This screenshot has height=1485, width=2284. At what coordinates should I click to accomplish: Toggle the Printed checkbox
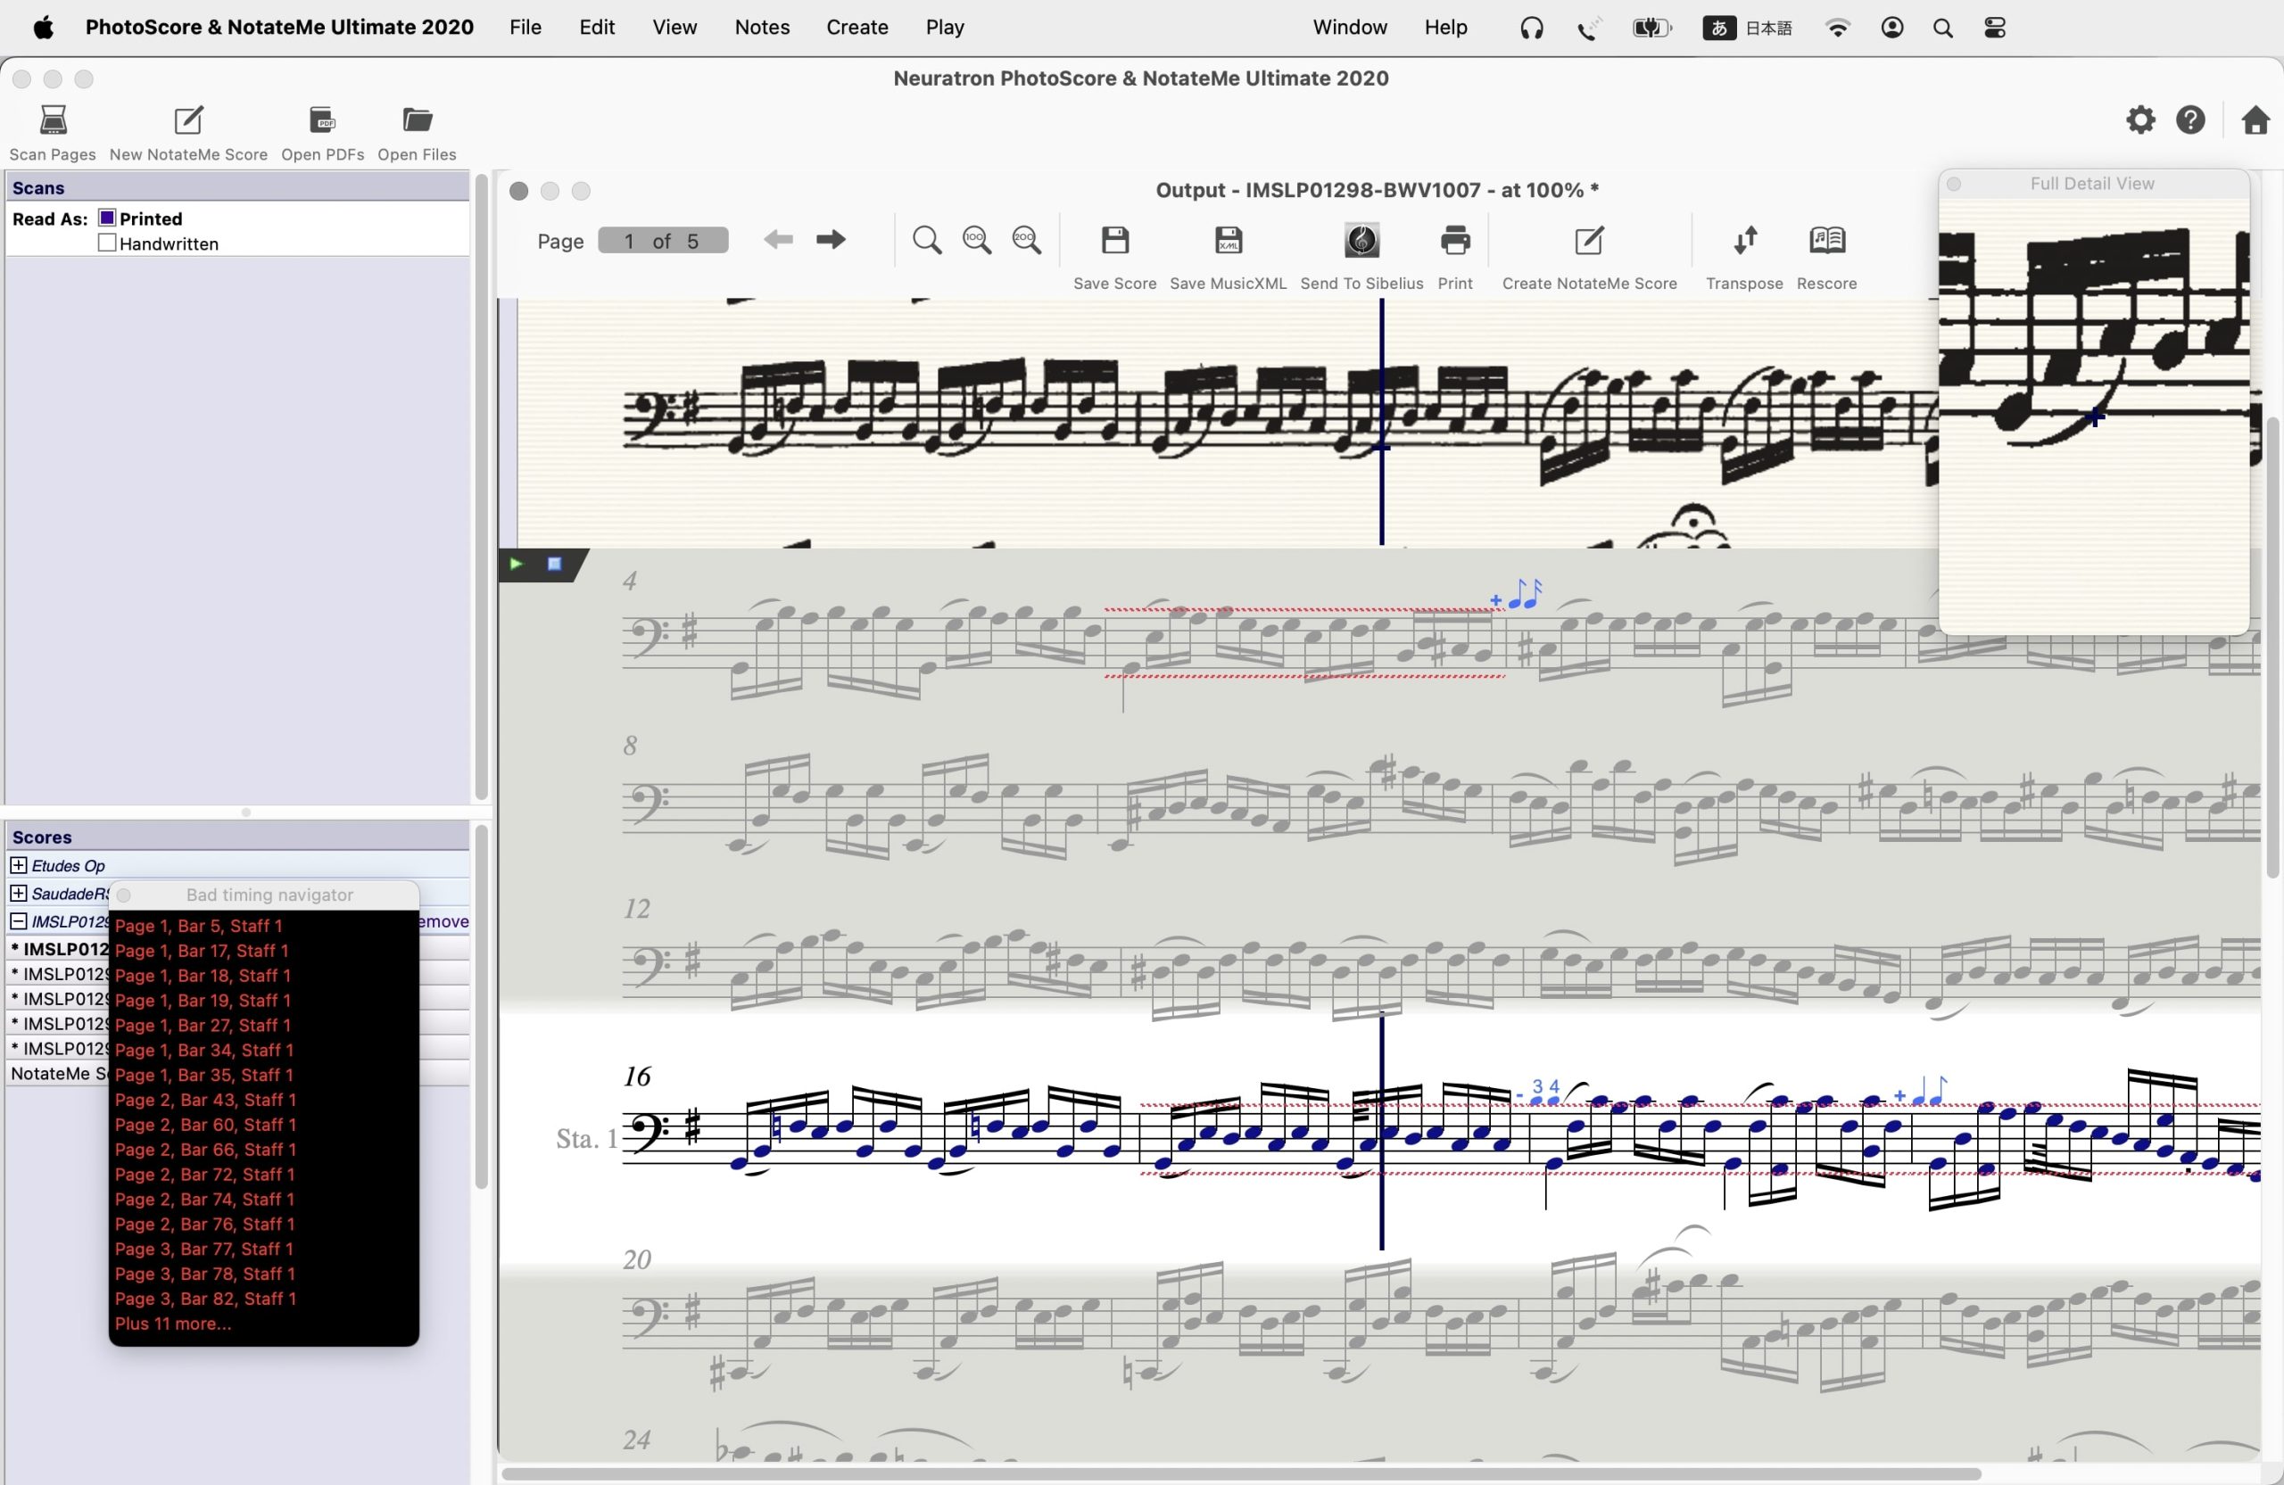(x=107, y=219)
